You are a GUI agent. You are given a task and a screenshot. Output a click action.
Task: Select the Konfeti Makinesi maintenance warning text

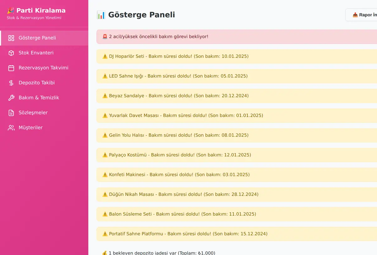(x=179, y=175)
